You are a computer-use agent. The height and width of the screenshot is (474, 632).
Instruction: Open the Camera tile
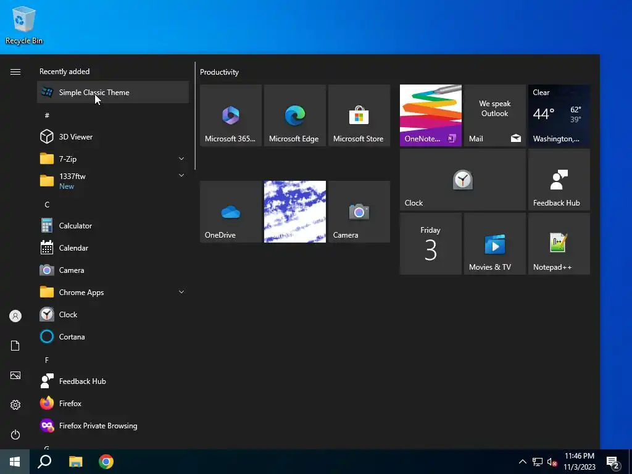click(x=359, y=212)
